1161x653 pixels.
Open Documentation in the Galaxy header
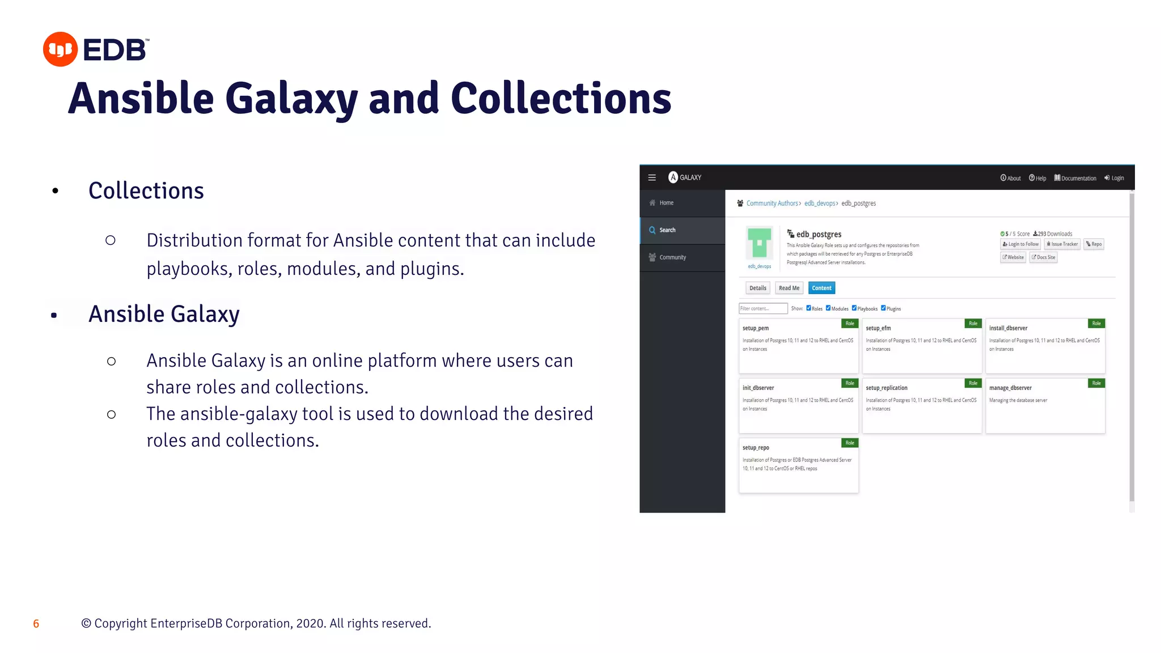(1075, 178)
